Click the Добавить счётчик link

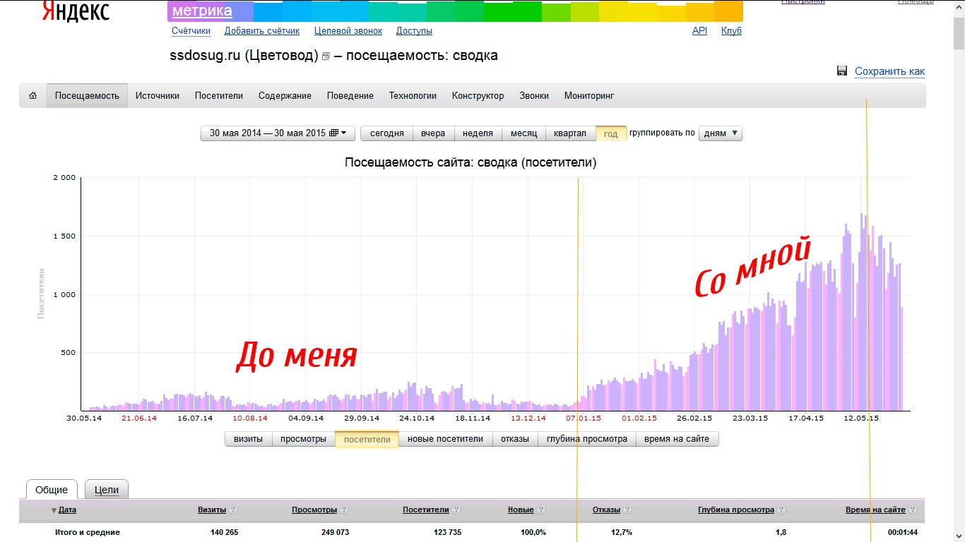(262, 31)
